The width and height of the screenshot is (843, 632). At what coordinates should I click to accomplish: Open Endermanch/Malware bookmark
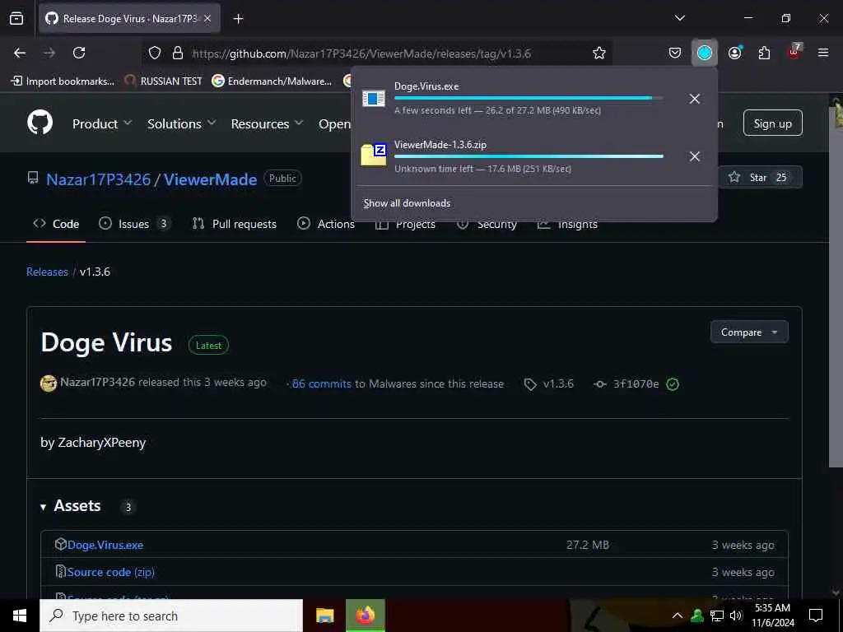click(272, 81)
